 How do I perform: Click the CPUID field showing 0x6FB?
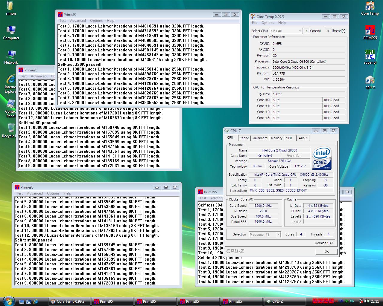[308, 44]
